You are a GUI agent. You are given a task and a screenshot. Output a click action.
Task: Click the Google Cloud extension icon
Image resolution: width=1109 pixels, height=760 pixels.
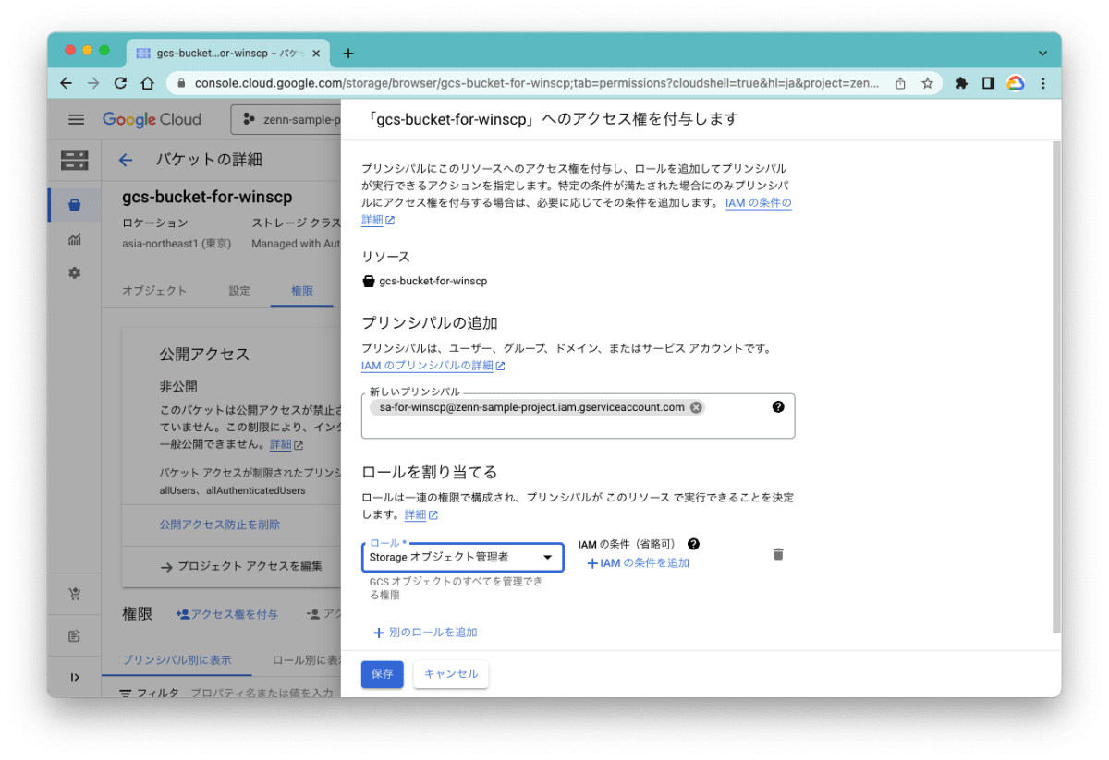(x=1016, y=83)
